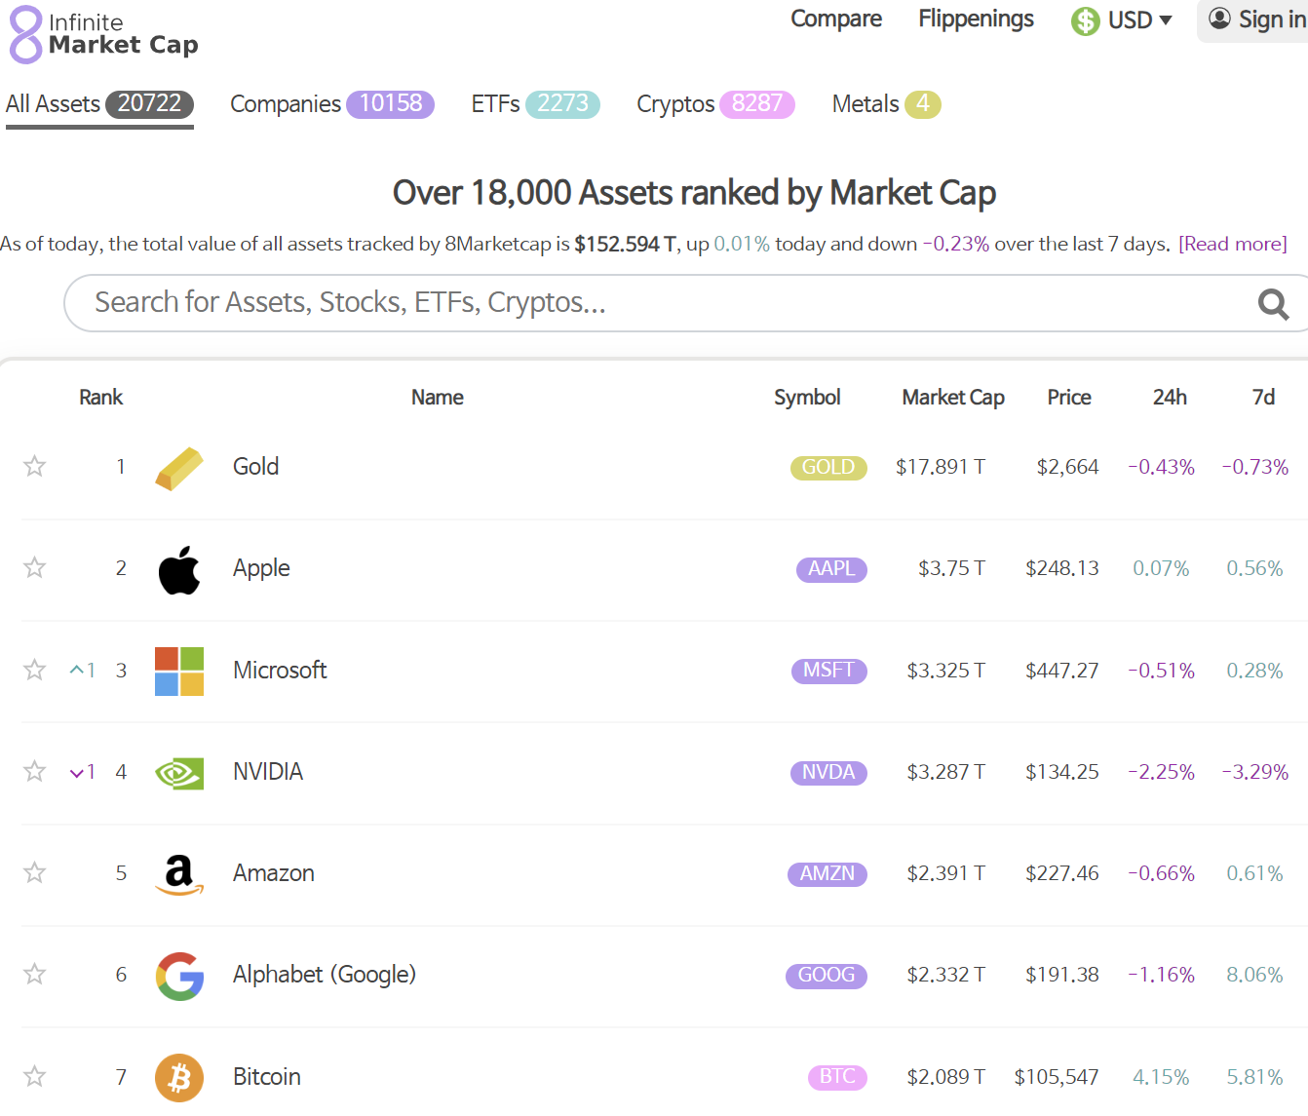
Task: Toggle the favorite star for Microsoft
Action: pyautogui.click(x=34, y=671)
